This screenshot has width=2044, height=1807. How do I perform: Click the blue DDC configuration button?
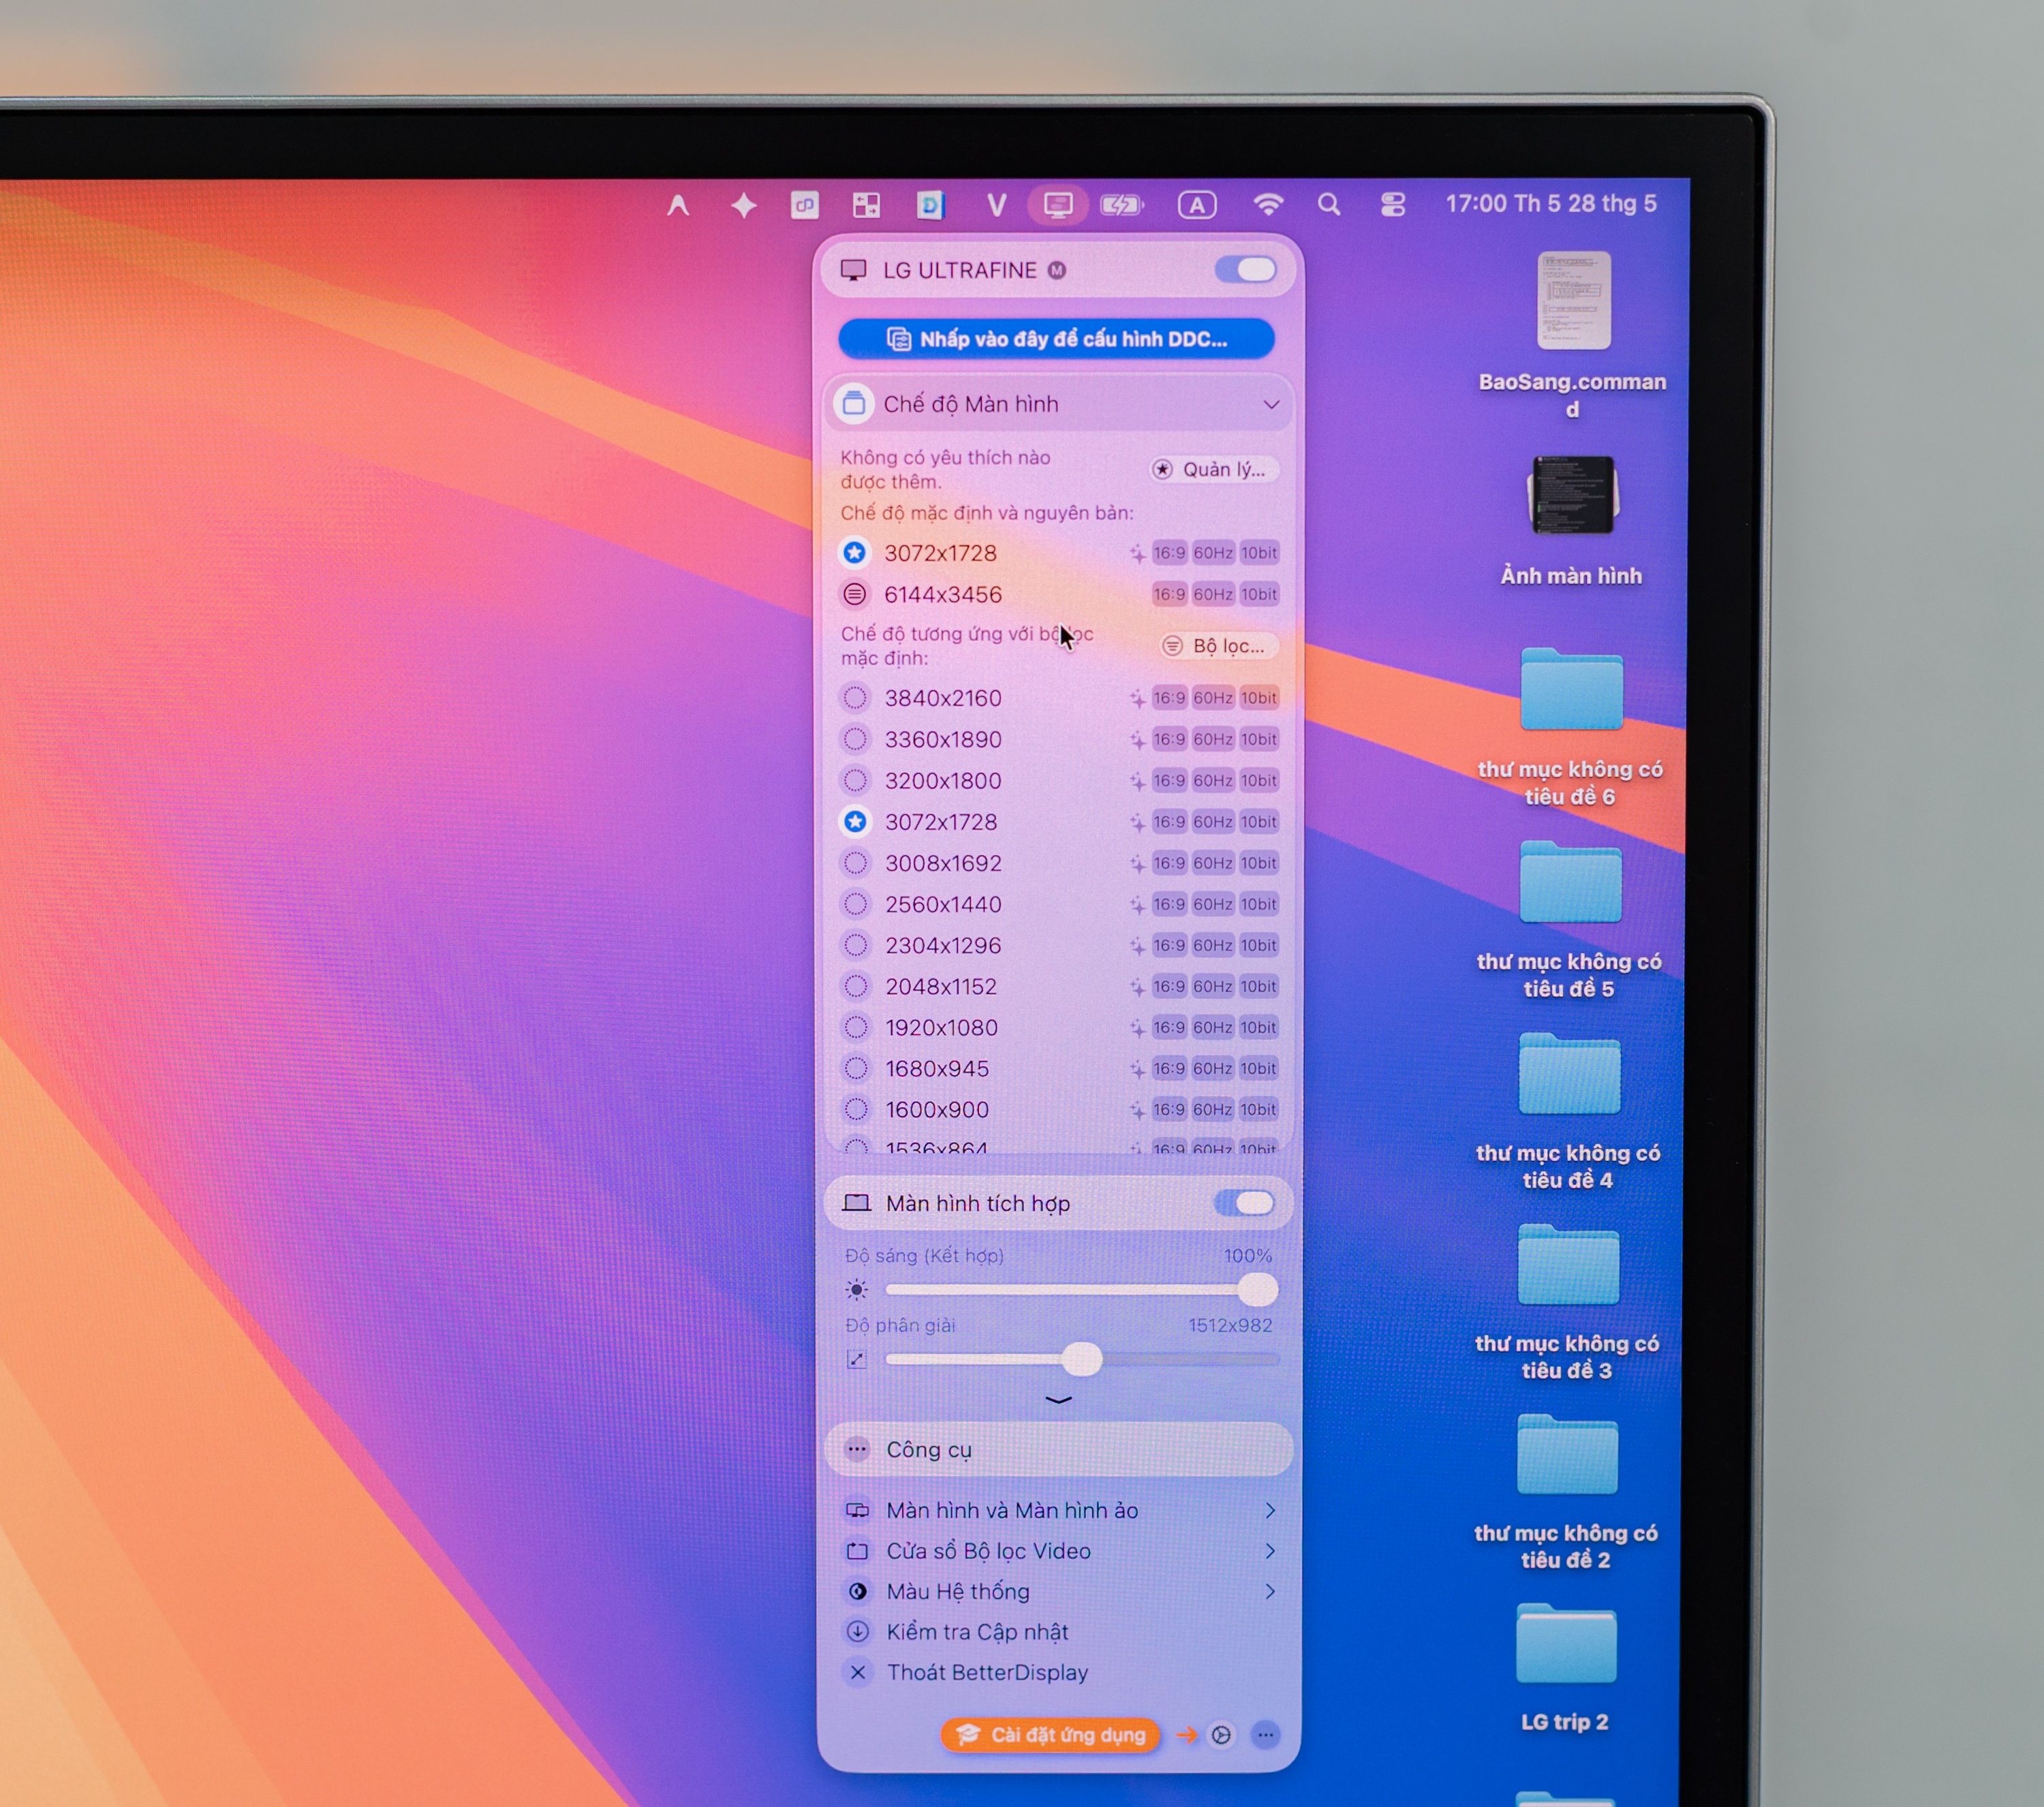point(1056,339)
